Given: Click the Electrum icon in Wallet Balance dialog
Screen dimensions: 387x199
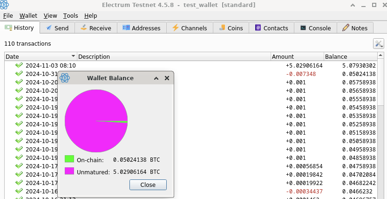Looking at the screenshot, I should tap(65, 78).
